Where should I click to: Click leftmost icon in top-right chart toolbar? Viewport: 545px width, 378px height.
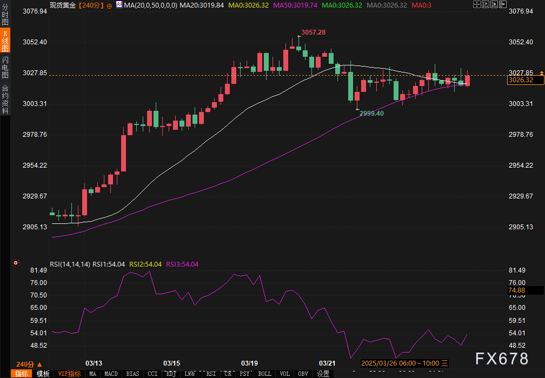point(476,4)
